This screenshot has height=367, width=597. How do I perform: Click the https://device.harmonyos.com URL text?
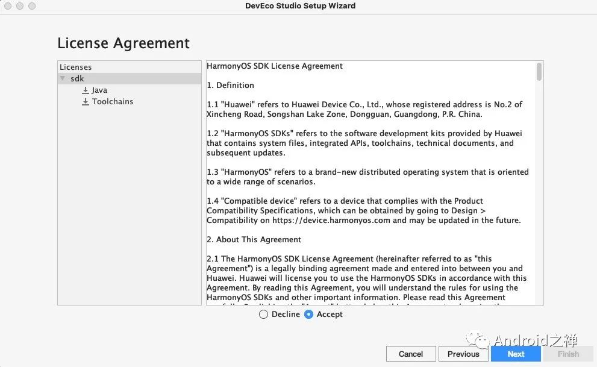click(331, 221)
